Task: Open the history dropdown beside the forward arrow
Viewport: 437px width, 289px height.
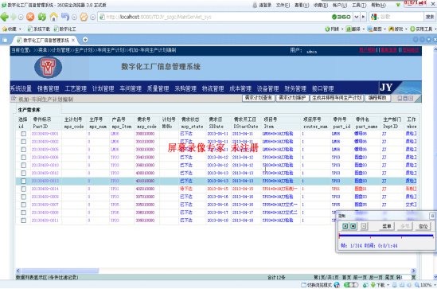Action: 21,17
